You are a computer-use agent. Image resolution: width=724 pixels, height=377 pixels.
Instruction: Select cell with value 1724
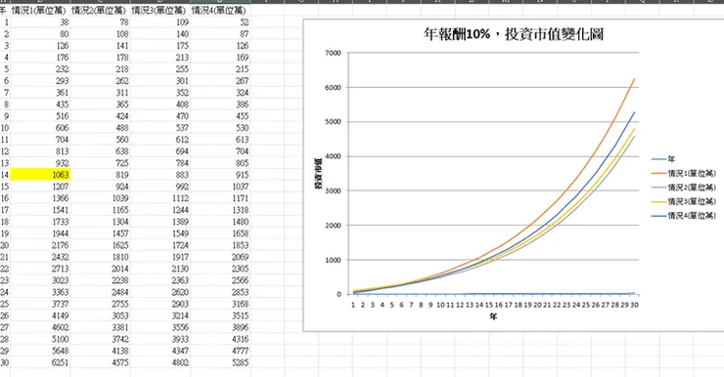click(x=160, y=245)
